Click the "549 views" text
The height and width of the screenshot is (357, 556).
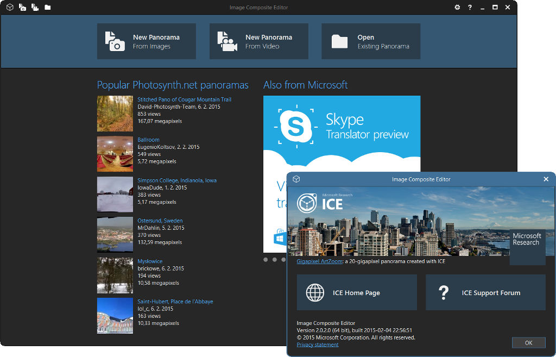pos(149,154)
